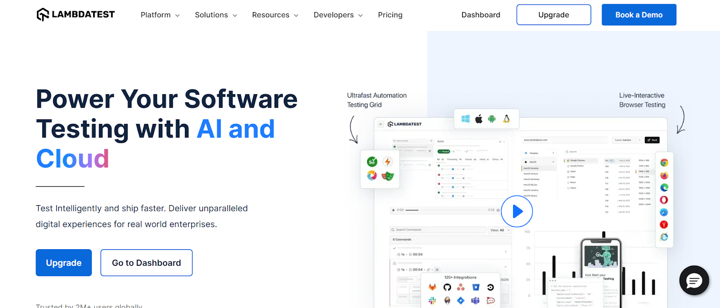The image size is (720, 308).
Task: Click the GitHub integration icon
Action: 447,287
